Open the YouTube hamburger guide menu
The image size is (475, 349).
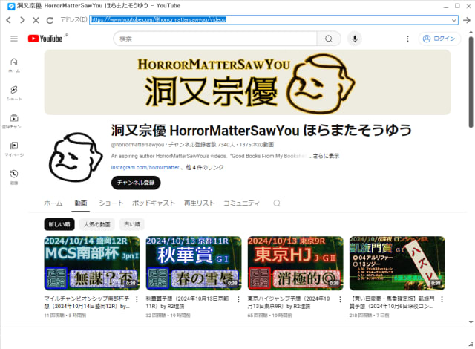pyautogui.click(x=14, y=39)
